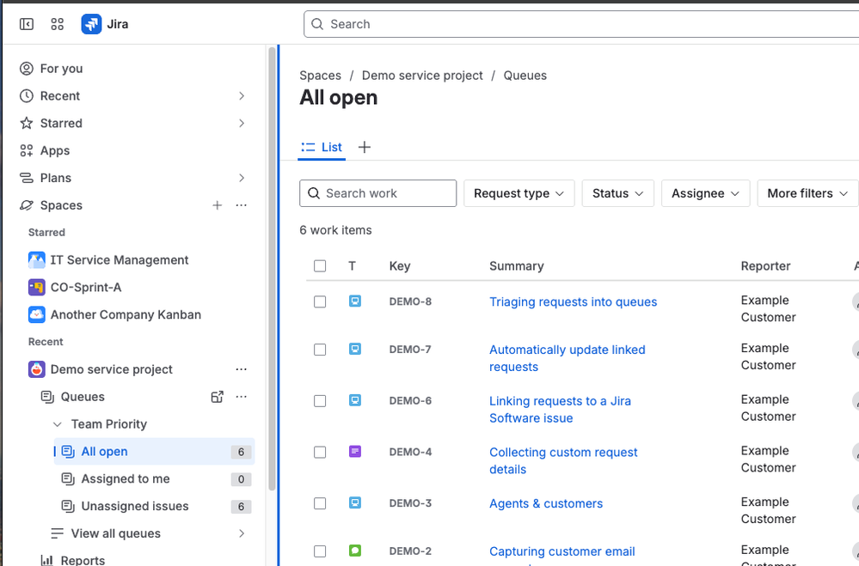Open the Status filter dropdown

(x=618, y=193)
